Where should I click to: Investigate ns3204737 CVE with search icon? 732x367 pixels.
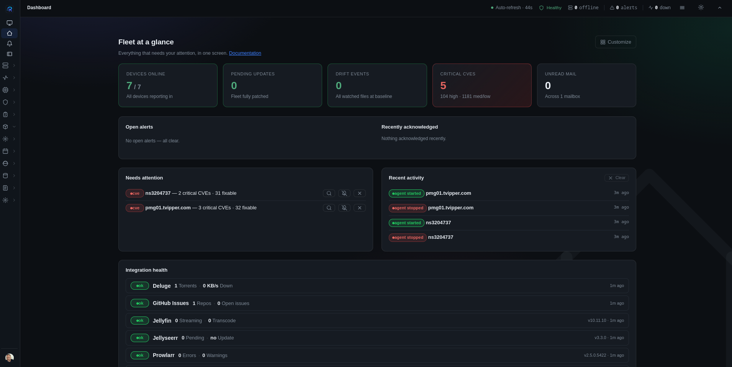(329, 193)
